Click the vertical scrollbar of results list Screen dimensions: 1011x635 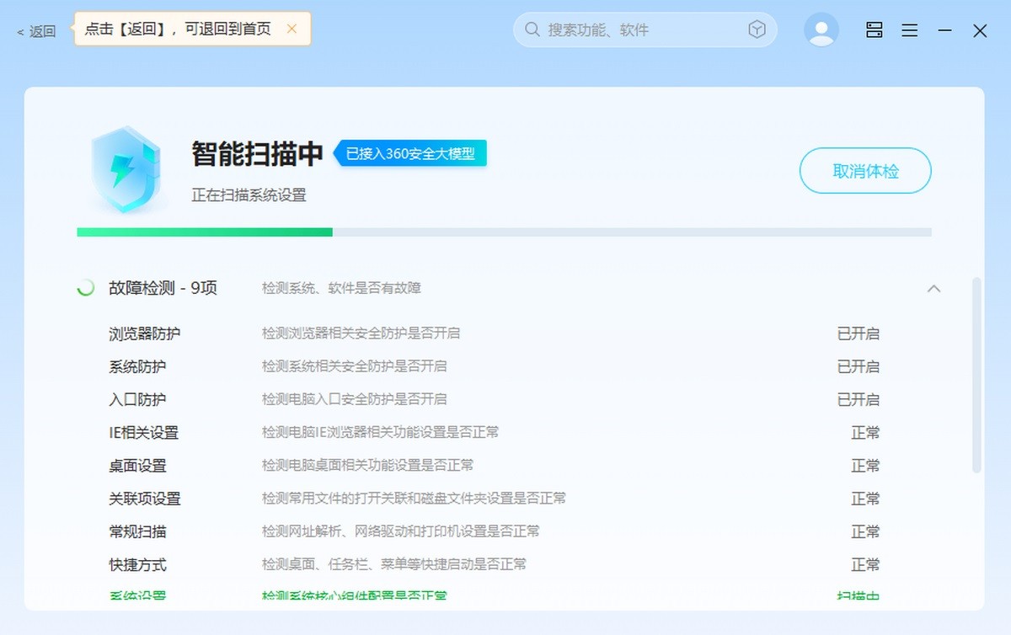click(976, 375)
